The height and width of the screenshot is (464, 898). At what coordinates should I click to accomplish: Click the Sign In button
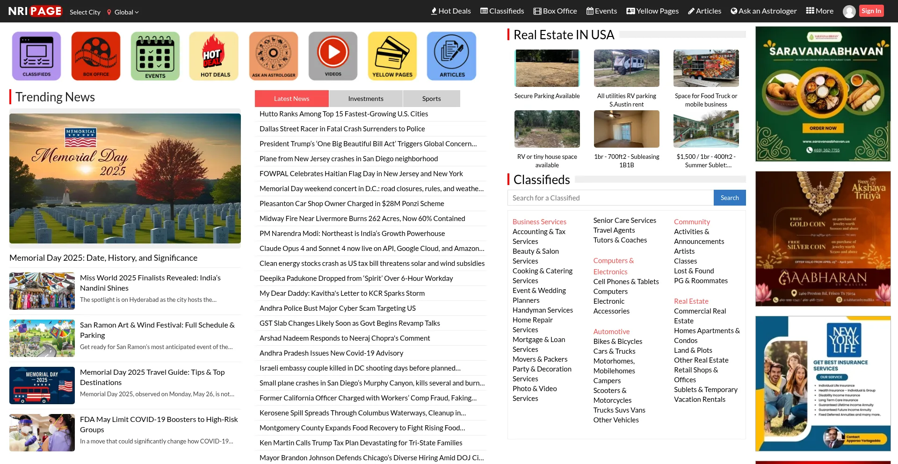pos(871,11)
